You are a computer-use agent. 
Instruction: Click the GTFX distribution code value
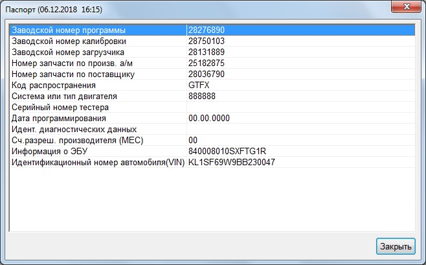click(x=199, y=86)
